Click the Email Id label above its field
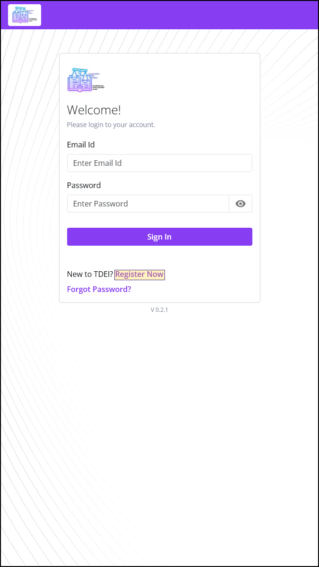Screen dimensions: 319x567 [80, 145]
